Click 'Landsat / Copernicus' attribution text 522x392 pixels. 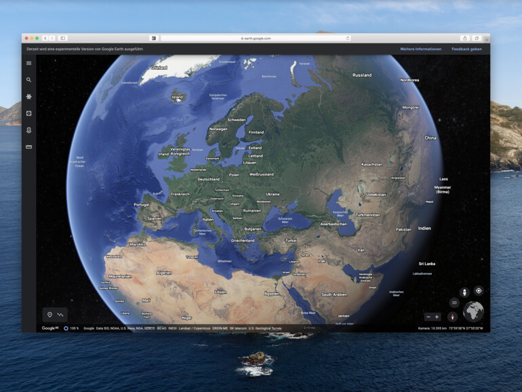coord(195,328)
